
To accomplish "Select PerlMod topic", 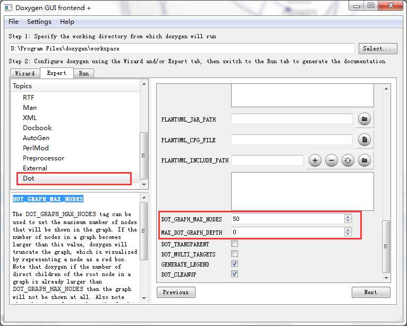I will (36, 148).
